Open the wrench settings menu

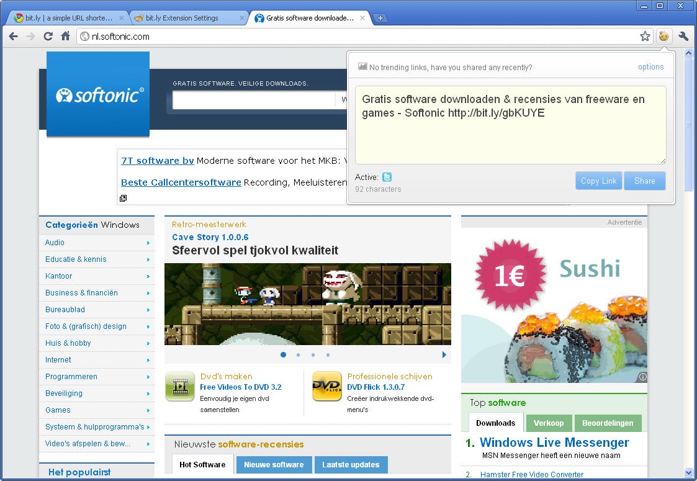(x=684, y=37)
